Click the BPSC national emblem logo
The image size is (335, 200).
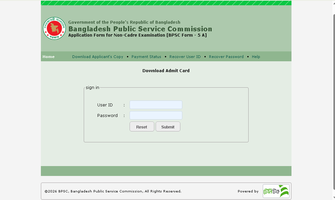(x=54, y=28)
